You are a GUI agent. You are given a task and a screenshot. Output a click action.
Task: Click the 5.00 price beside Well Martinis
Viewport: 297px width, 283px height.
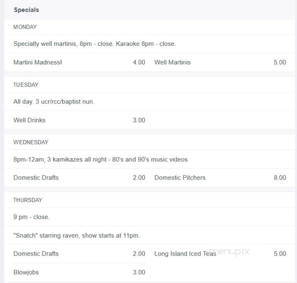pos(280,62)
